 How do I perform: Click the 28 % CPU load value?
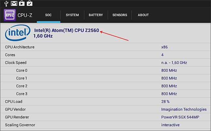click(165, 102)
